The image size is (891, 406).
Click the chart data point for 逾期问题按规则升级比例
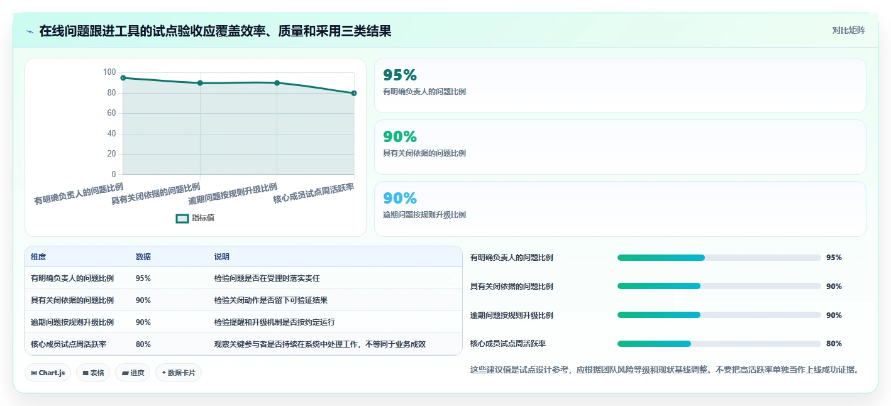tap(277, 83)
